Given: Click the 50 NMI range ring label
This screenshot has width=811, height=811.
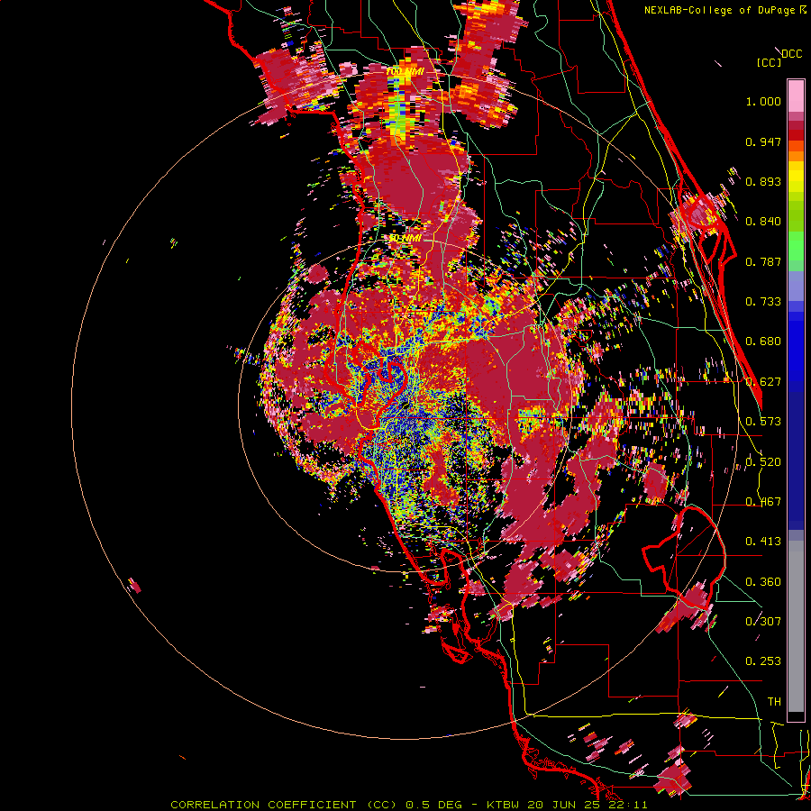Looking at the screenshot, I should pos(405,239).
